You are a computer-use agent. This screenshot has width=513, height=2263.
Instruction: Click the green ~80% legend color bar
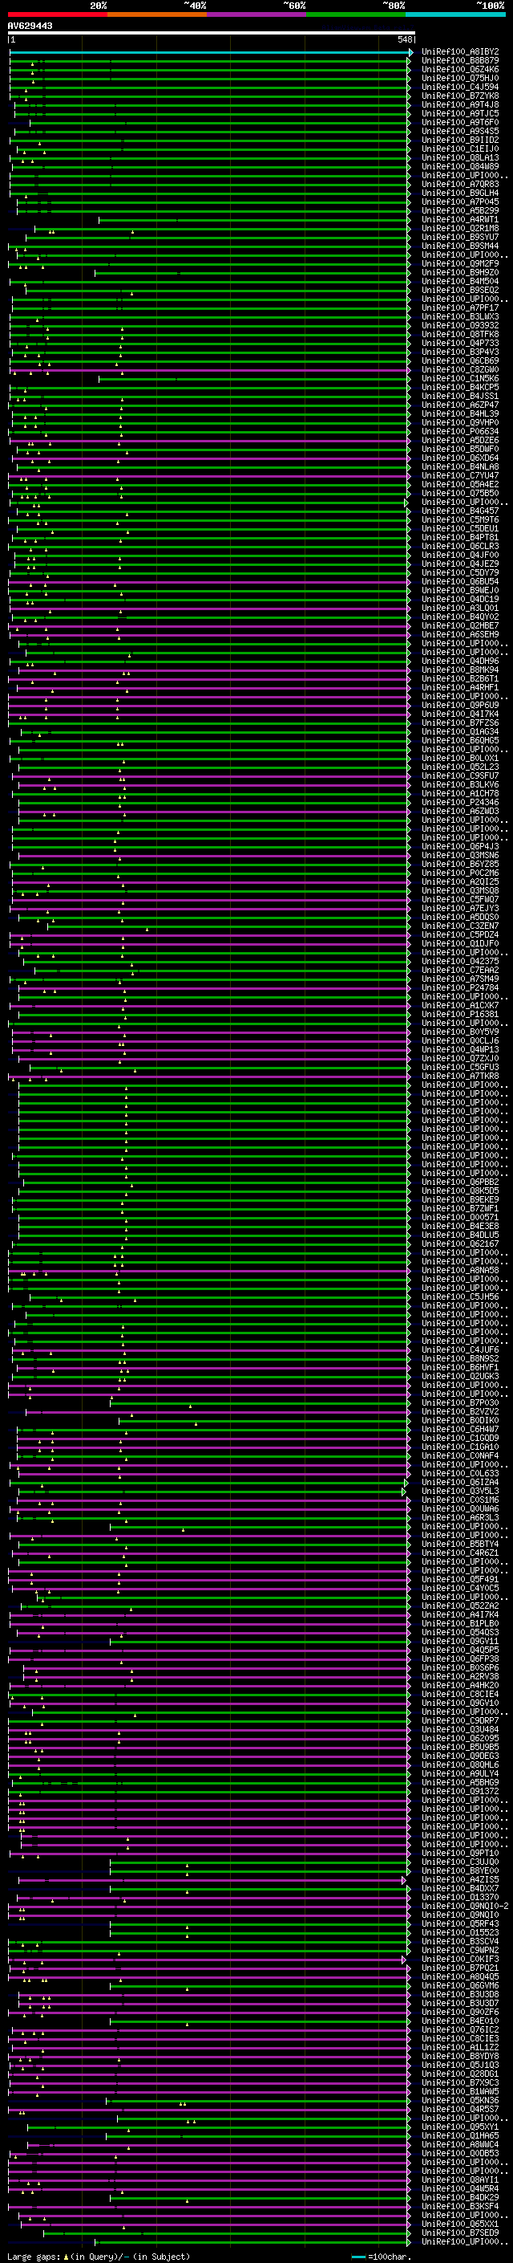coord(356,15)
